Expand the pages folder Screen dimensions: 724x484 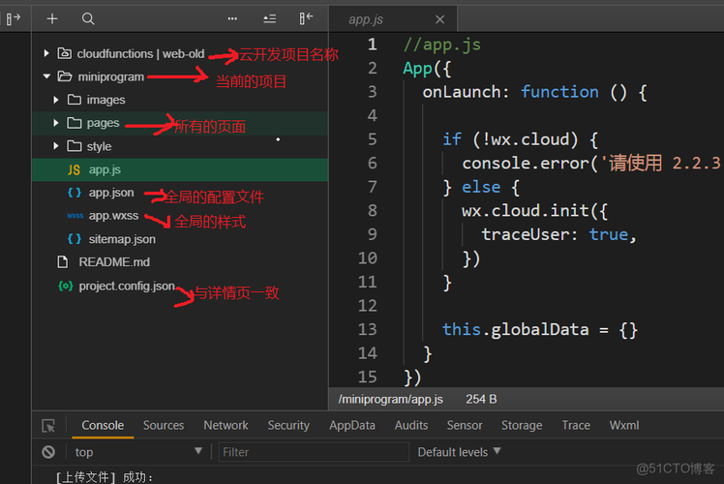(57, 123)
